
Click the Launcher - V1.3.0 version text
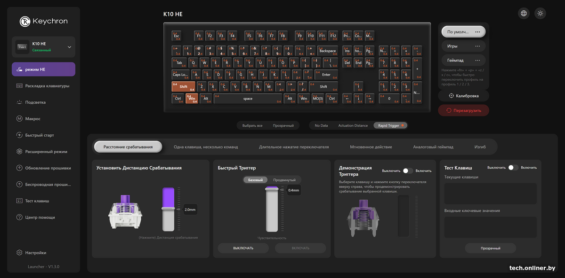pos(43,267)
